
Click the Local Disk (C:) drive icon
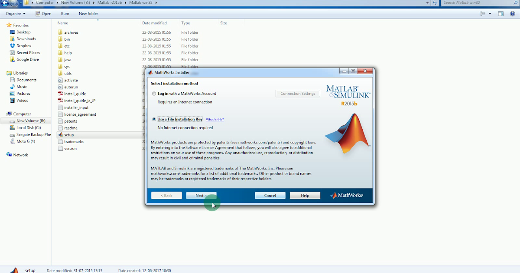coord(12,128)
